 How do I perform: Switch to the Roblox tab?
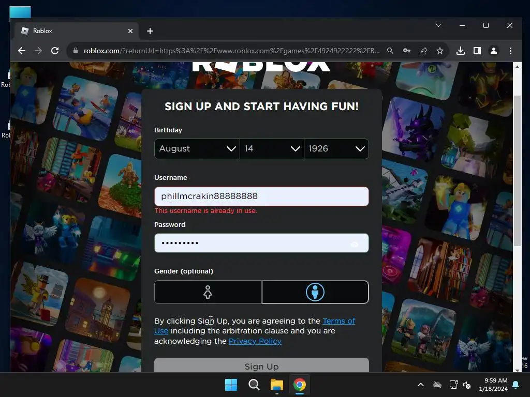pos(76,31)
